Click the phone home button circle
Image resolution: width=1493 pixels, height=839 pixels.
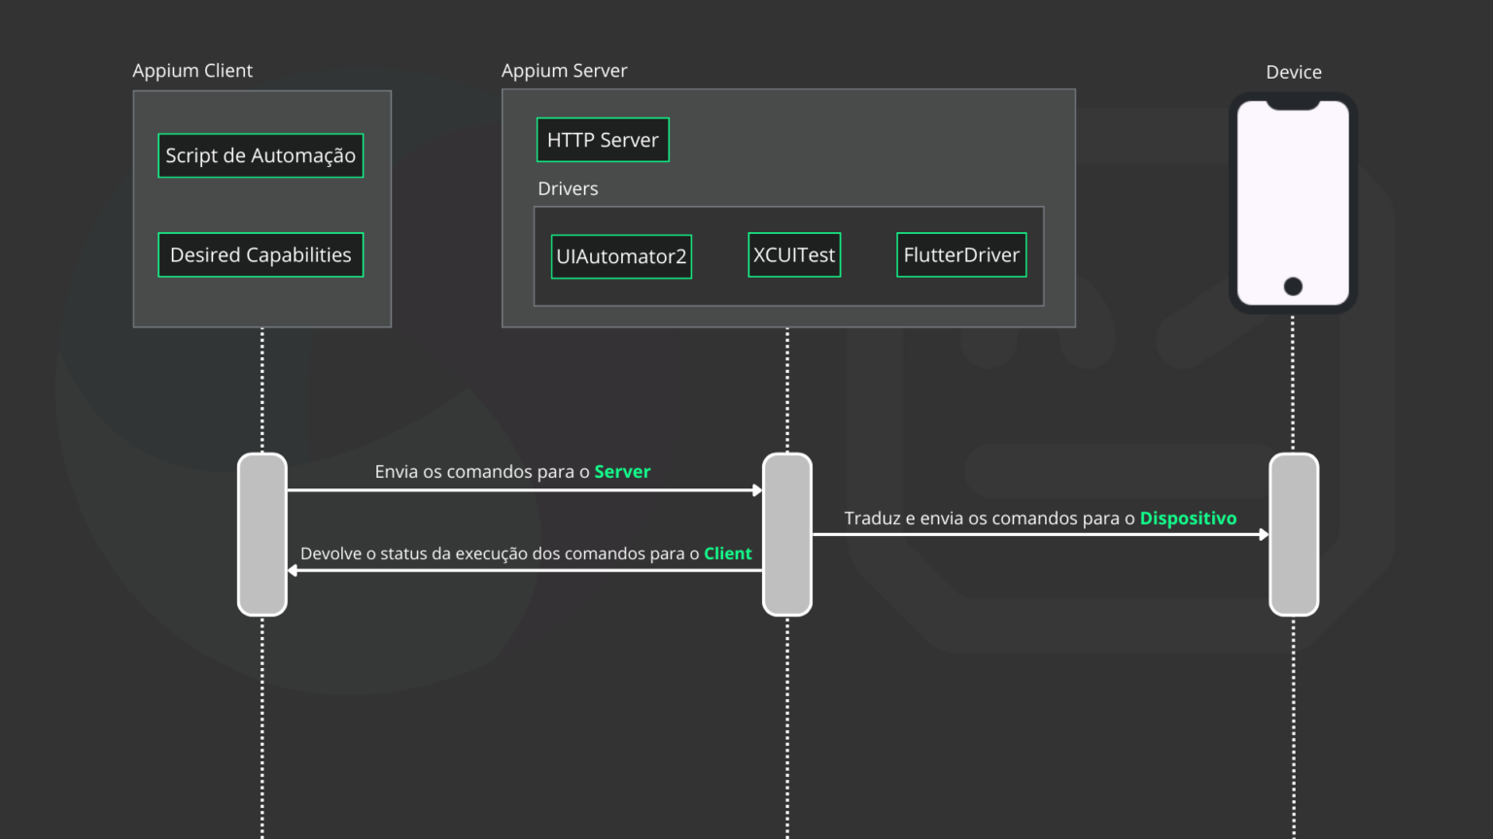(x=1293, y=286)
